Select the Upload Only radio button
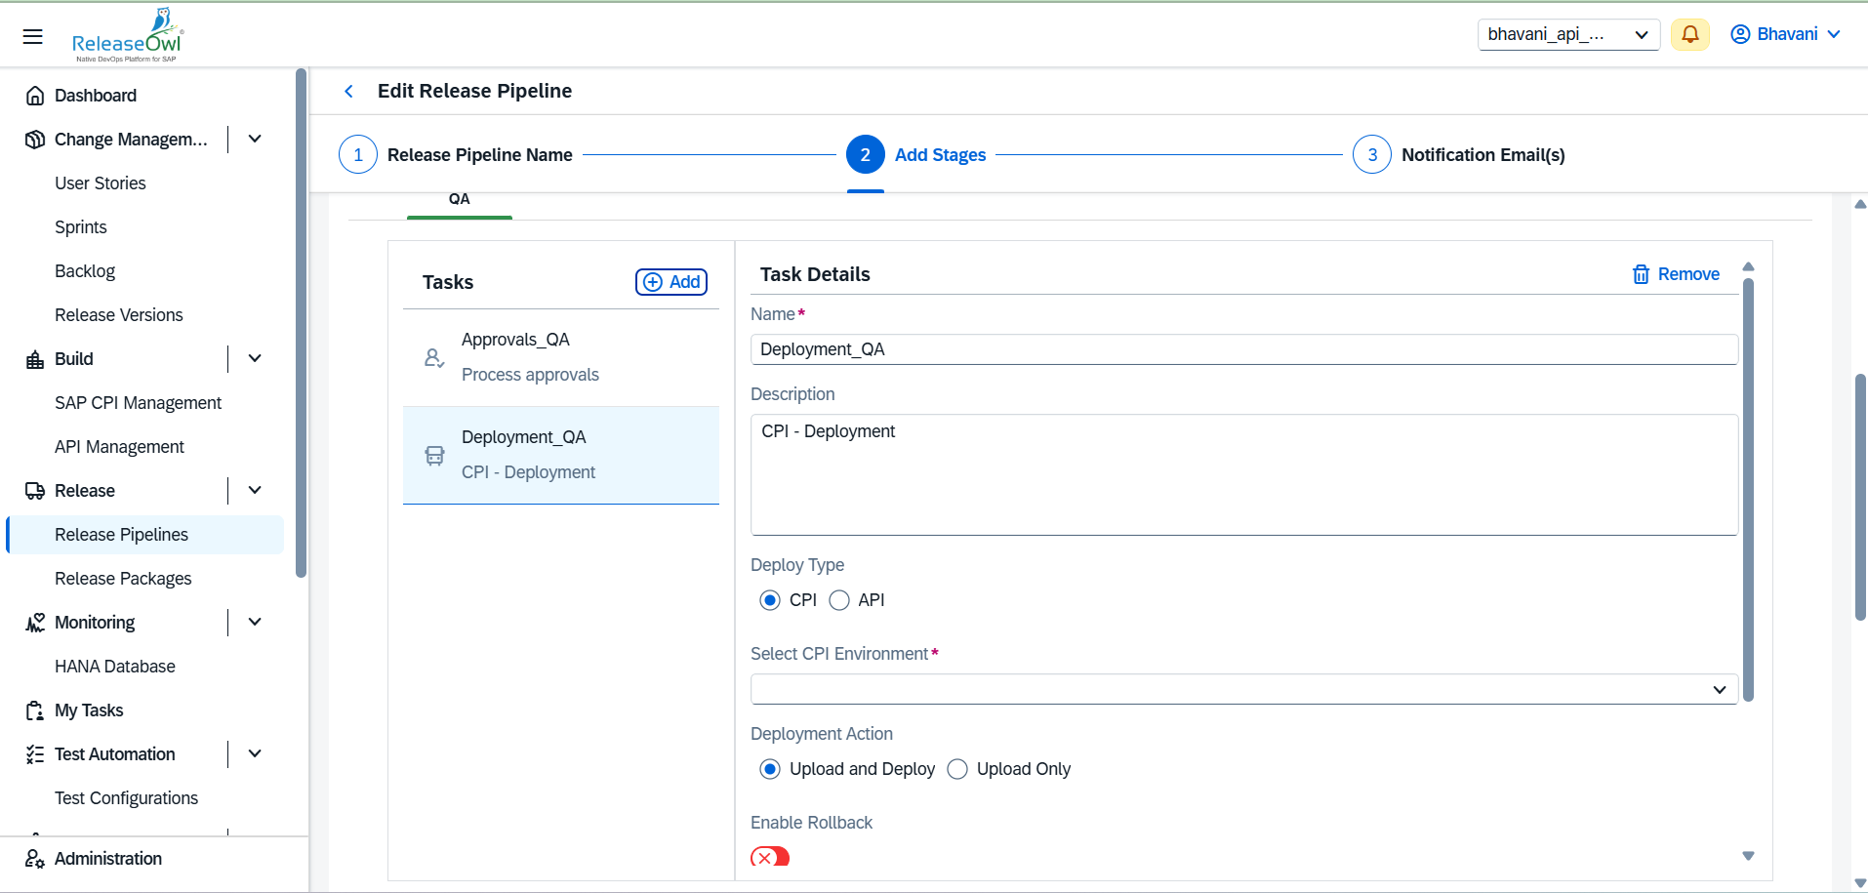Screen dimensions: 1868x893 (957, 769)
